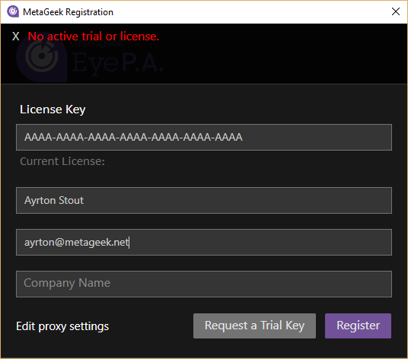Click the purple Register button
This screenshot has width=408, height=359.
click(358, 326)
